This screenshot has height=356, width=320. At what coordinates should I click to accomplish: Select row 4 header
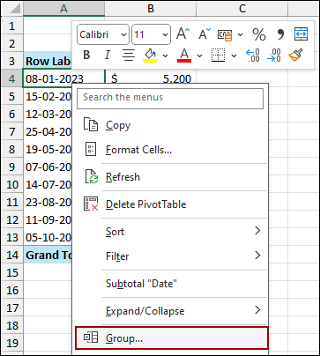point(12,78)
